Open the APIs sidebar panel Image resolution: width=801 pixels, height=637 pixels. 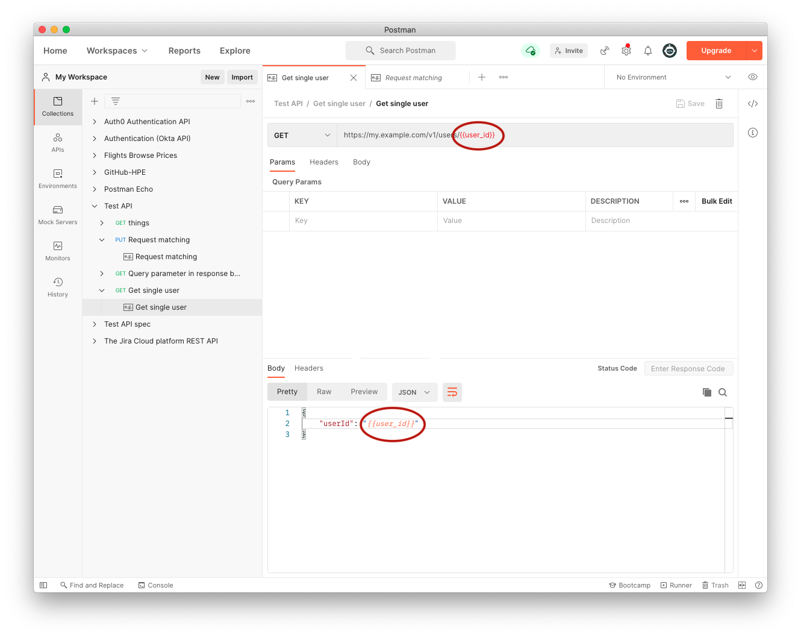coord(58,143)
